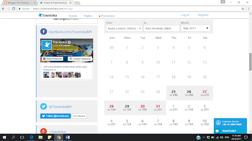The height and width of the screenshot is (141, 252).
Task: Open Word from taskbar
Action: pos(68,137)
